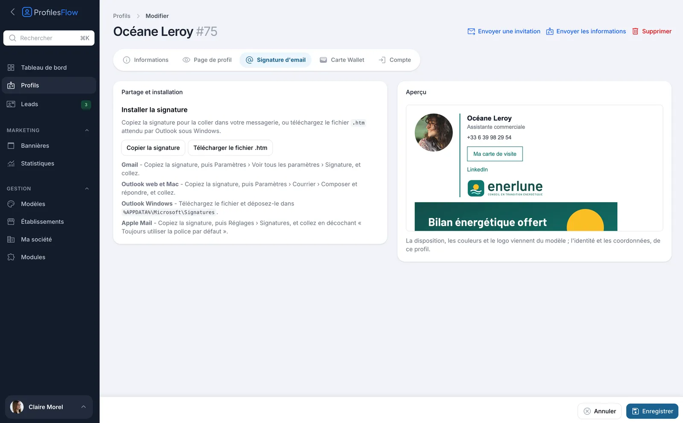This screenshot has width=683, height=423.
Task: Click Claire Morel's avatar picture
Action: pyautogui.click(x=17, y=407)
